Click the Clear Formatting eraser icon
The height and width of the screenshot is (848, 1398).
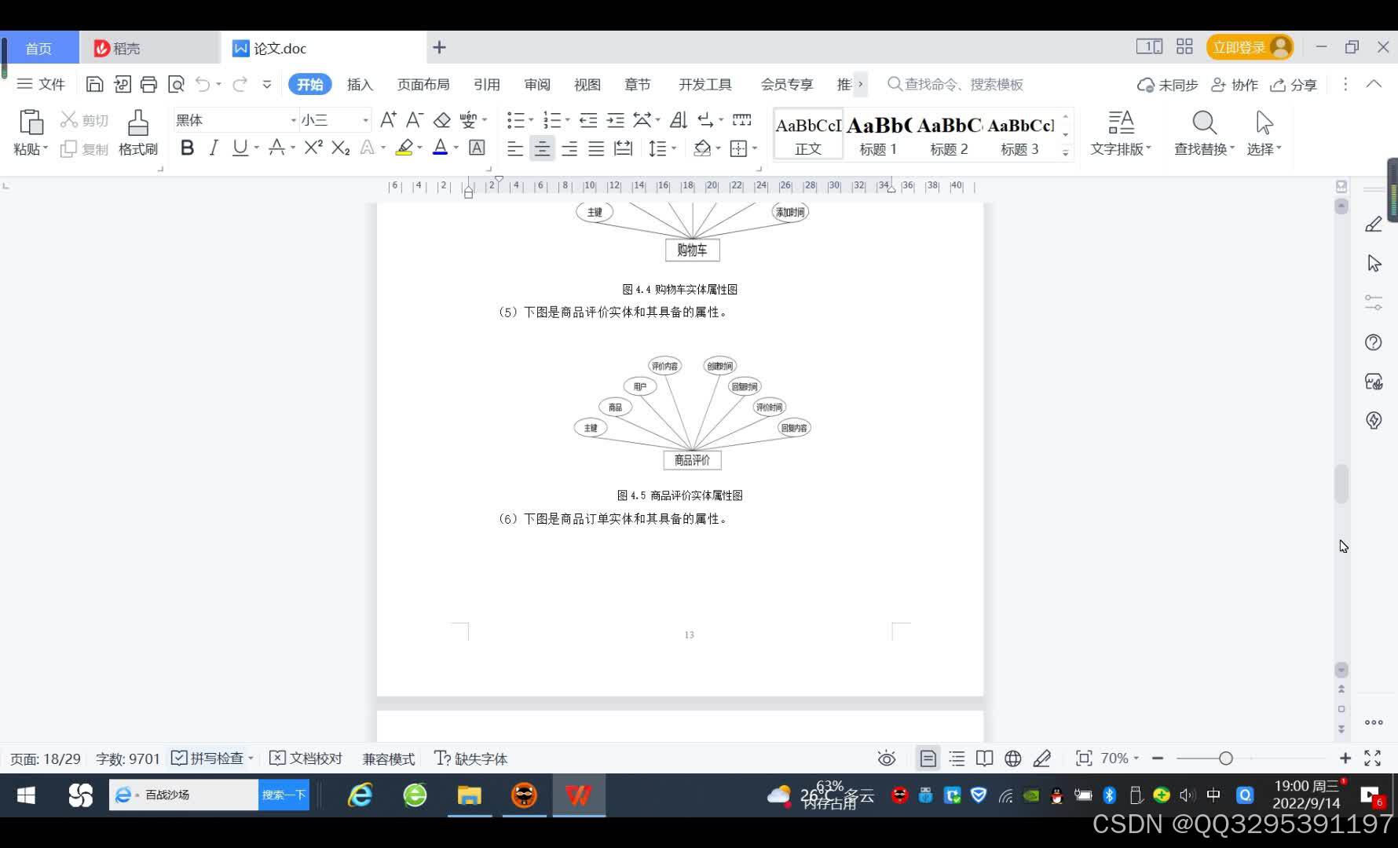click(x=442, y=119)
